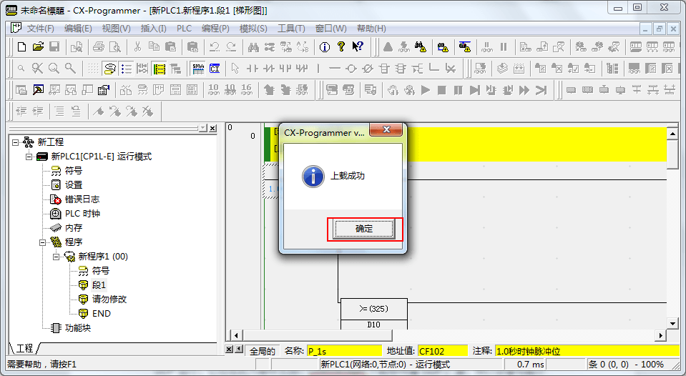Collapse the 程序 tree node

click(43, 242)
